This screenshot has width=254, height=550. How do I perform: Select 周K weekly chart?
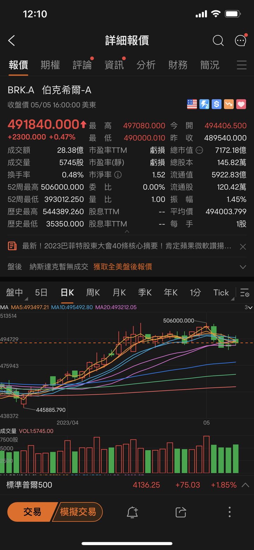click(93, 293)
